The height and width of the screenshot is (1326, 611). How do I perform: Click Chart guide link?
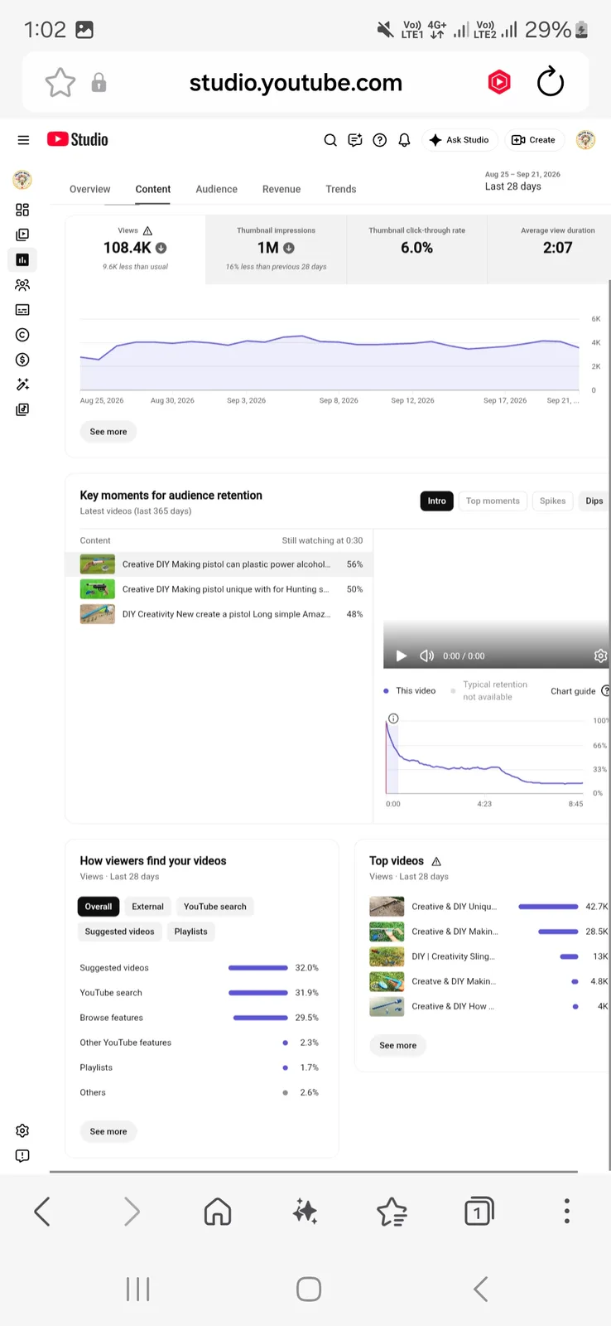tap(573, 691)
